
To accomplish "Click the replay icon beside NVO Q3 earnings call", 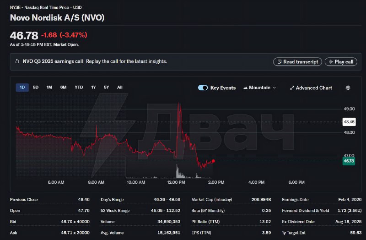I will coord(17,61).
